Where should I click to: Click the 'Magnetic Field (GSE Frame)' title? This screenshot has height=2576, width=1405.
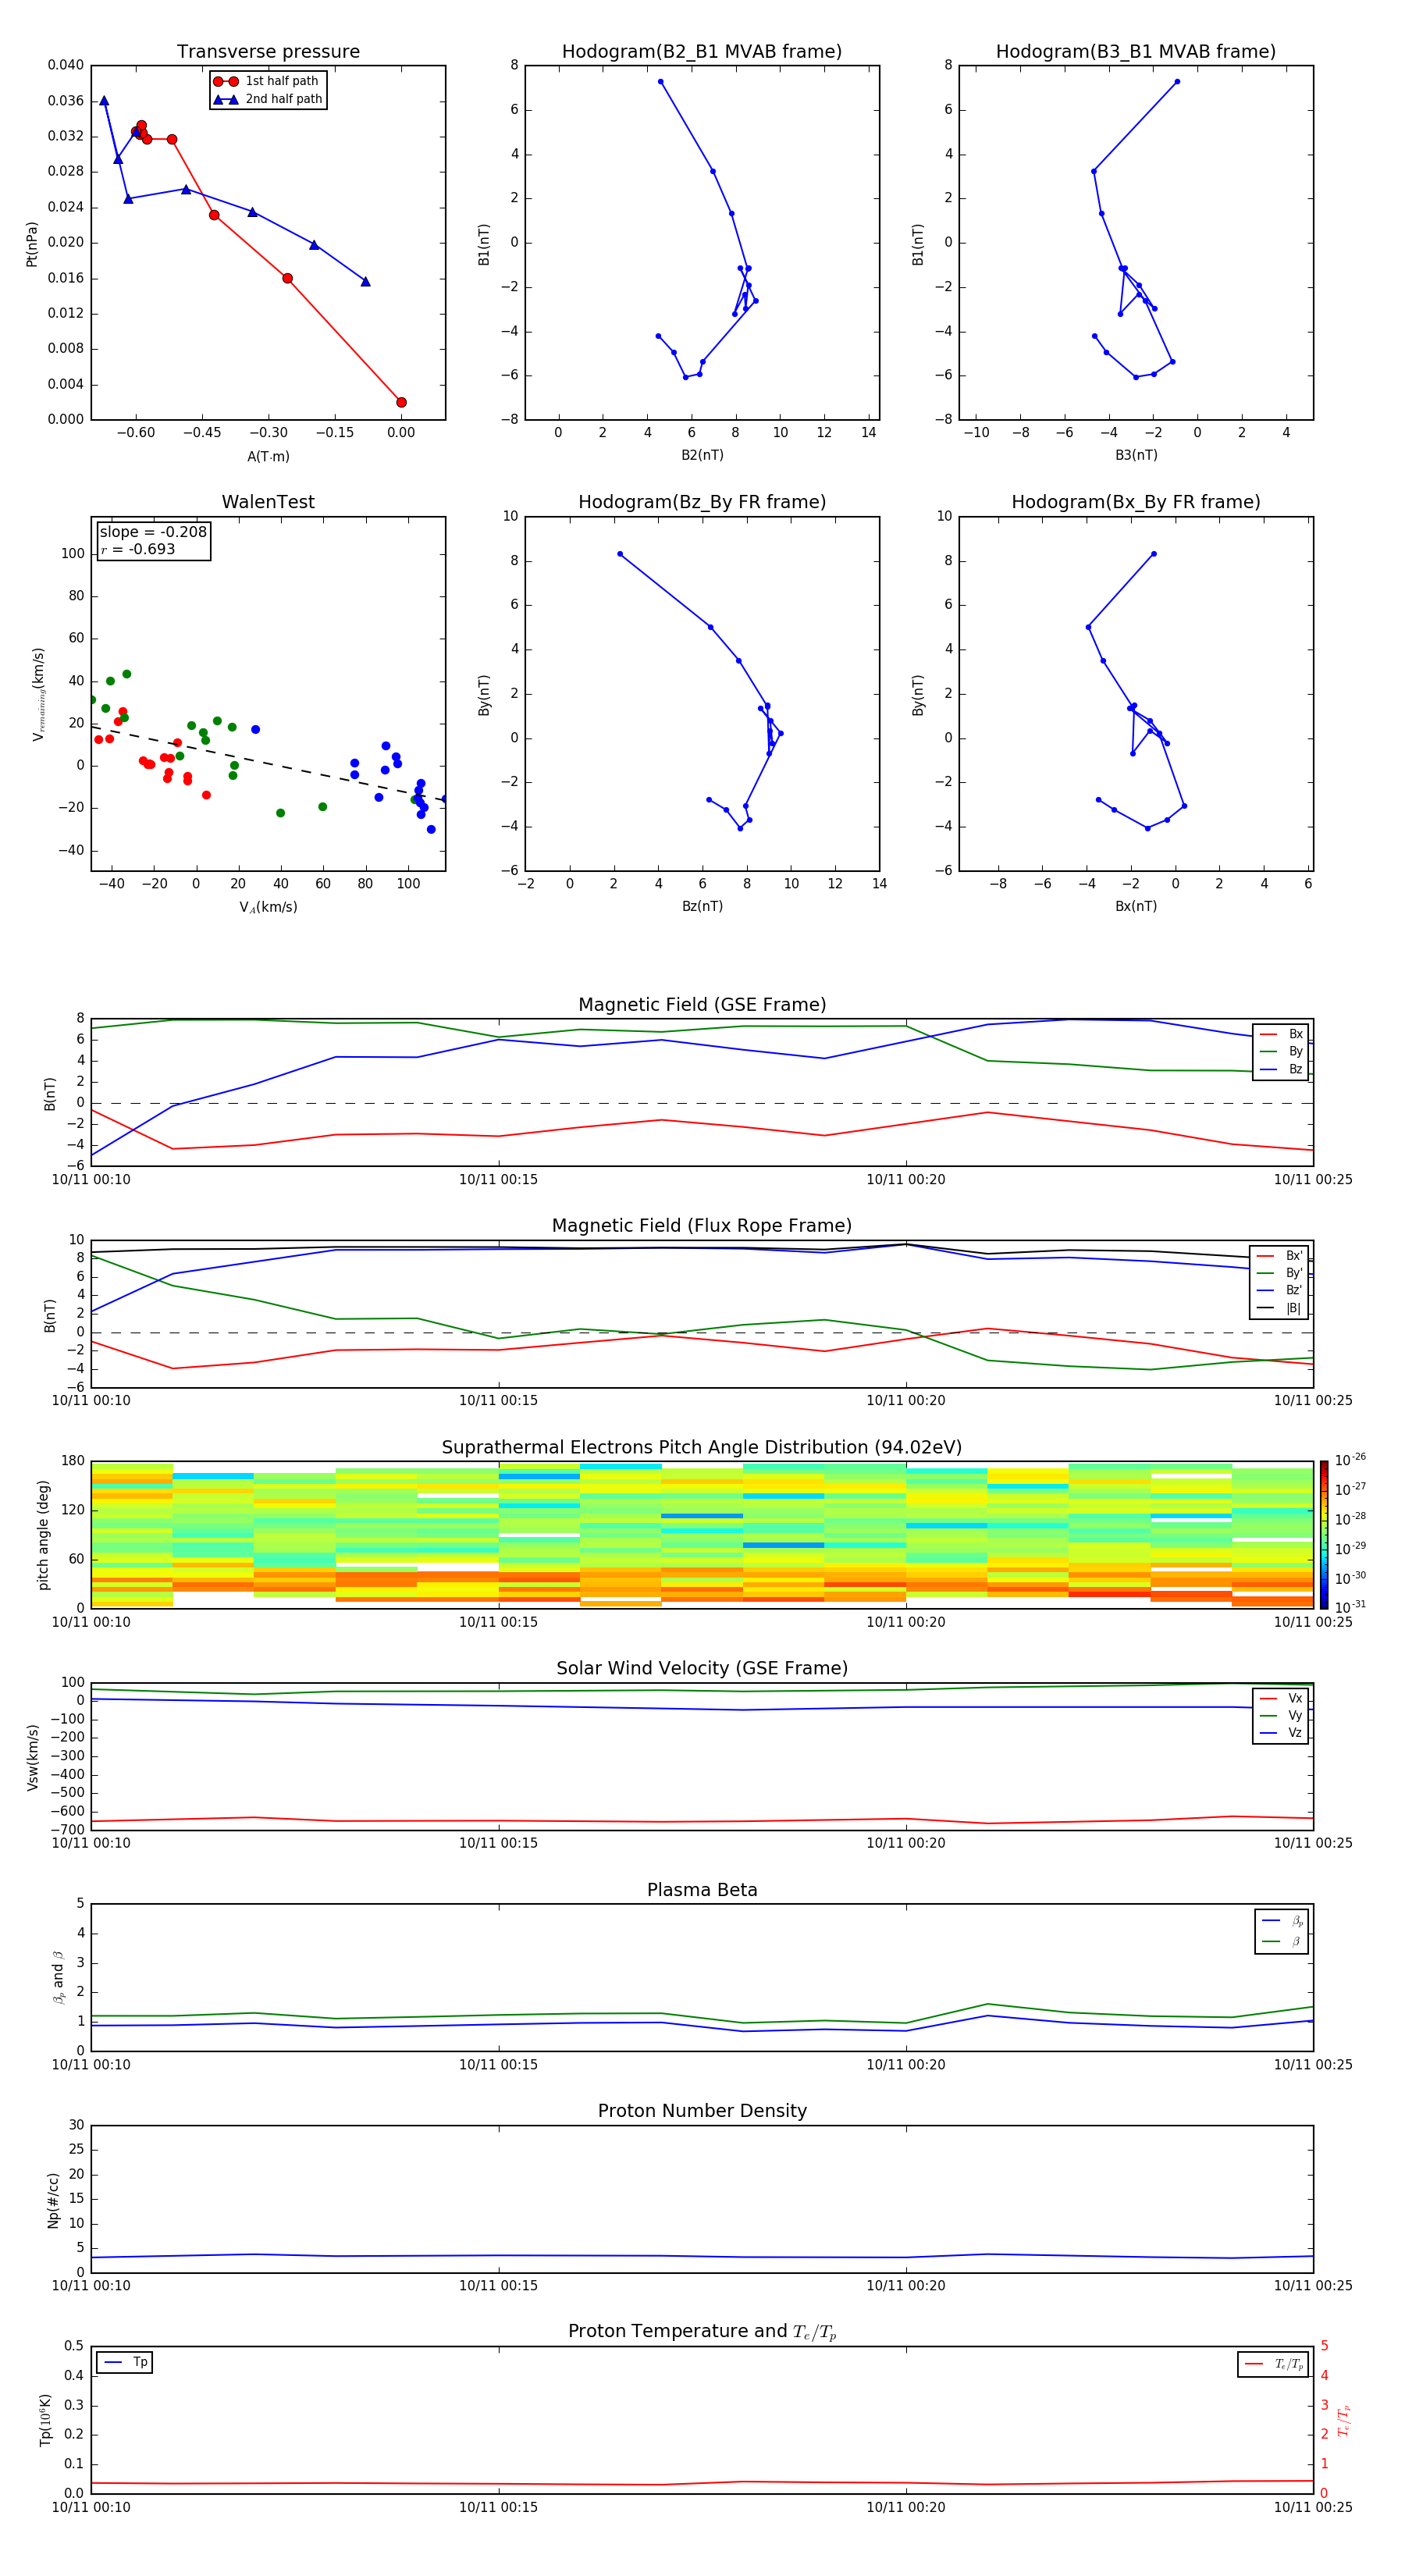[702, 1005]
